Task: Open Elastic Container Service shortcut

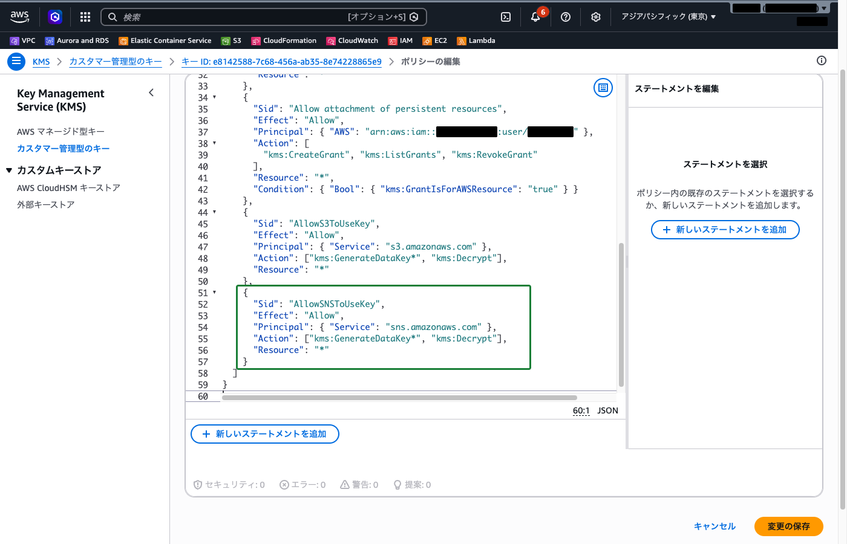Action: tap(165, 40)
